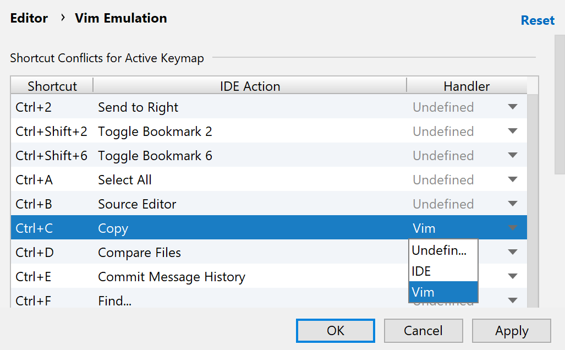Open handler dropdown for Toggle Bookmark 6
The width and height of the screenshot is (565, 350).
[513, 156]
